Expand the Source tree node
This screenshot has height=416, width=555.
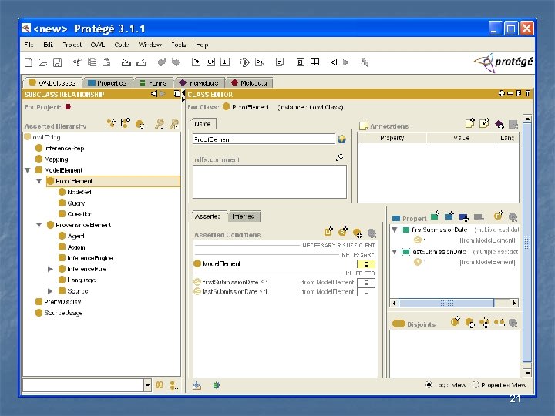click(50, 291)
